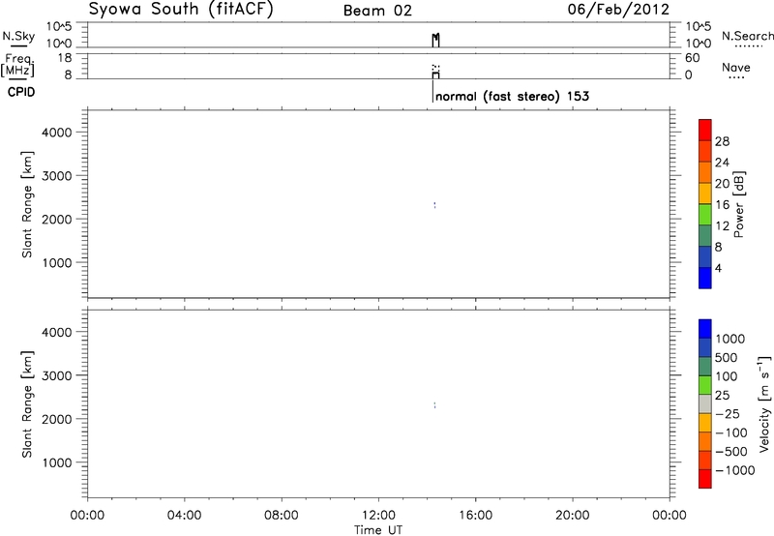
Task: Click the 16:00 time tick label
Action: pyautogui.click(x=475, y=516)
